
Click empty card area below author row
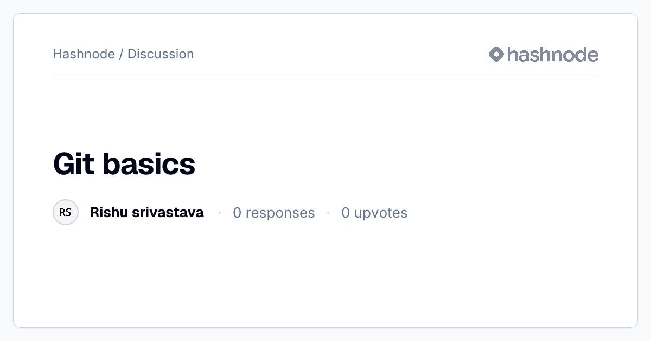[x=325, y=276]
